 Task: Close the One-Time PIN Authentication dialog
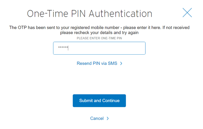(187, 13)
